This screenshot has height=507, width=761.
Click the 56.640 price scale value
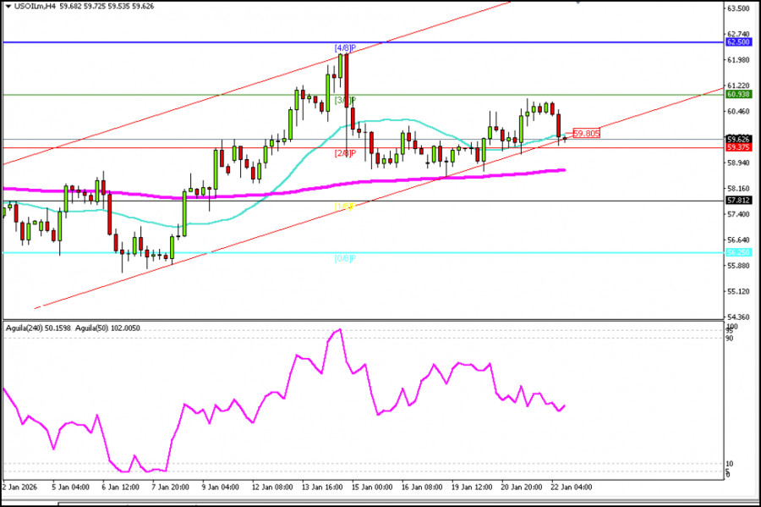point(738,240)
